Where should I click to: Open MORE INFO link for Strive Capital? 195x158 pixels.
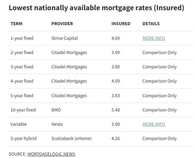click(154, 38)
